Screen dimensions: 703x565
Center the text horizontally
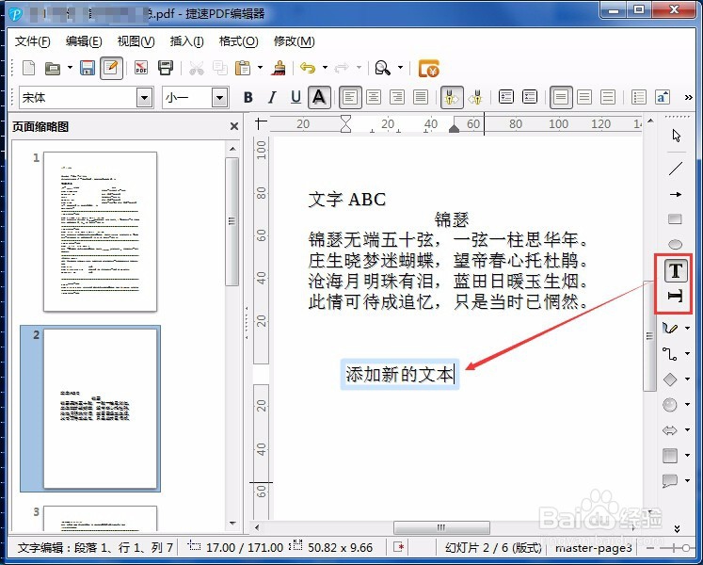(374, 97)
